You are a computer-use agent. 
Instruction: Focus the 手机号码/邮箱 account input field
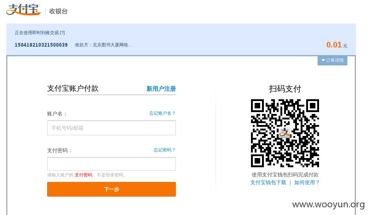point(112,128)
